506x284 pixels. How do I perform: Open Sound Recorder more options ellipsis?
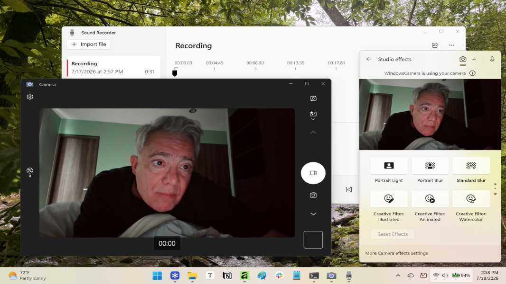[451, 45]
